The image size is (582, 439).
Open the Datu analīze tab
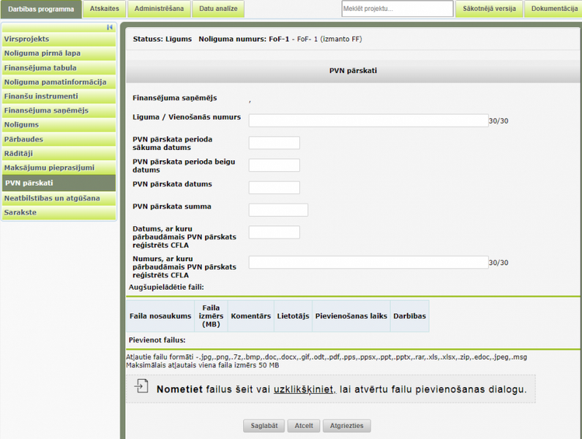point(218,9)
